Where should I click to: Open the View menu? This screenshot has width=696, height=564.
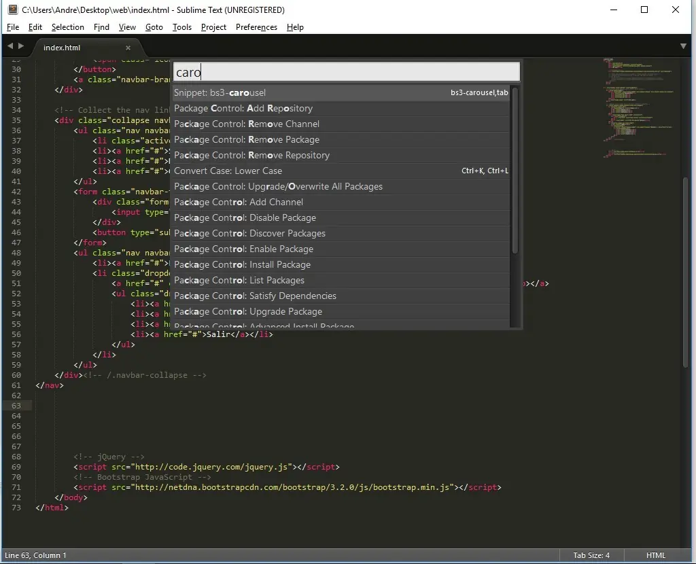pos(127,27)
